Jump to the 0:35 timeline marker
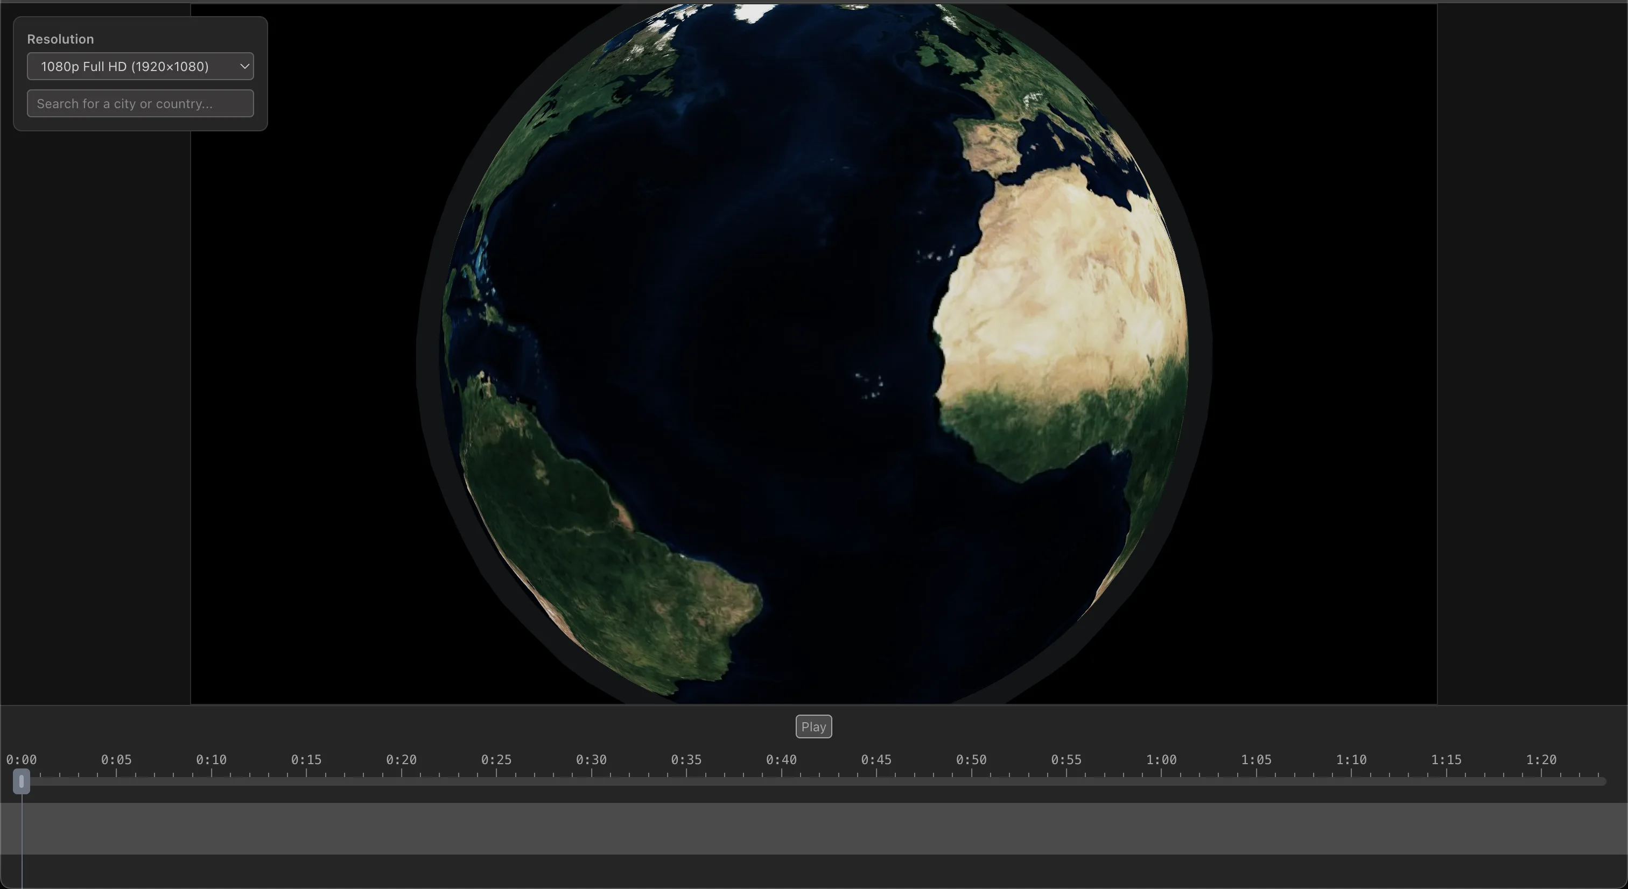Screen dimensions: 1628x889 pos(686,759)
